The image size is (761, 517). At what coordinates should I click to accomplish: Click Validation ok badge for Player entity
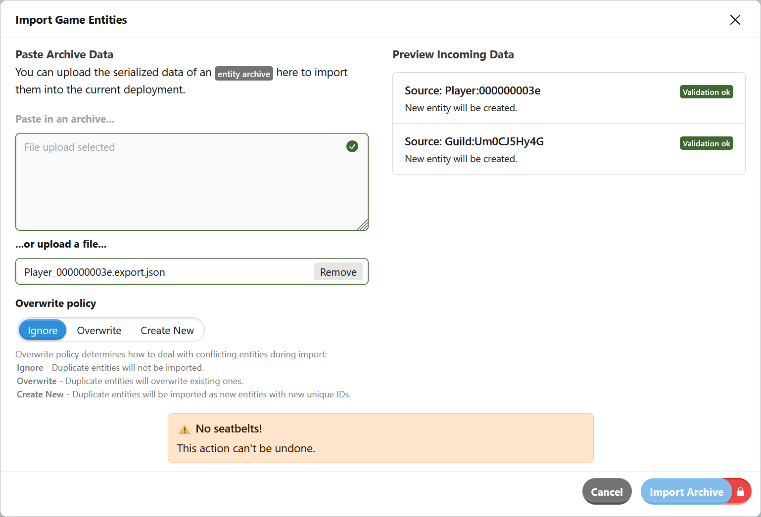[706, 91]
